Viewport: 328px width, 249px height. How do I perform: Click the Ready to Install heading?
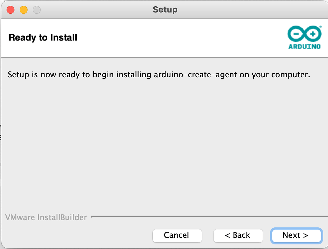click(42, 38)
